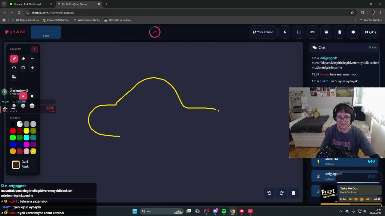Pick the black color swatch

click(13, 124)
